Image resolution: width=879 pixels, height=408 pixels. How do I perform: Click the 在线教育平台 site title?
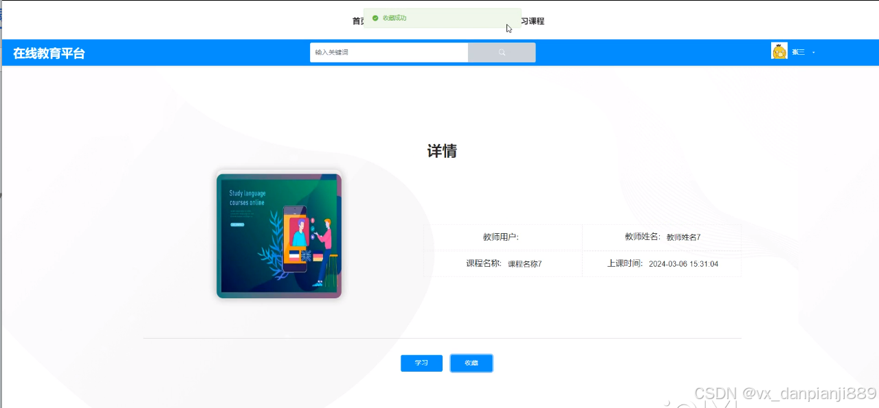pyautogui.click(x=49, y=53)
